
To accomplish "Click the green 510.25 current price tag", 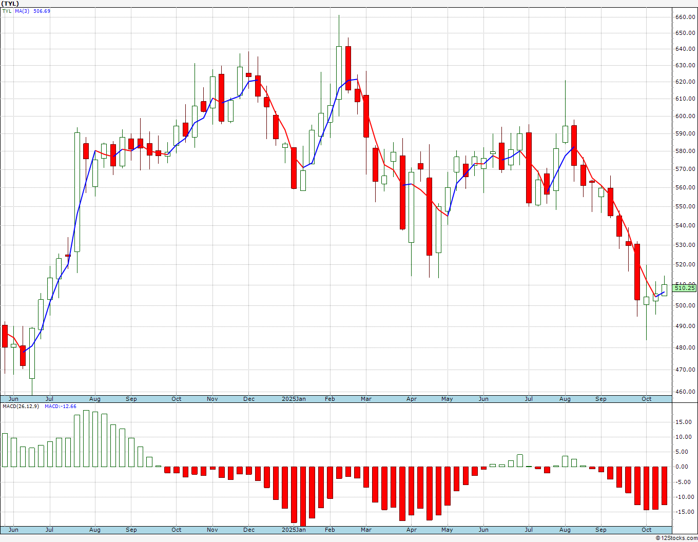I will [685, 288].
